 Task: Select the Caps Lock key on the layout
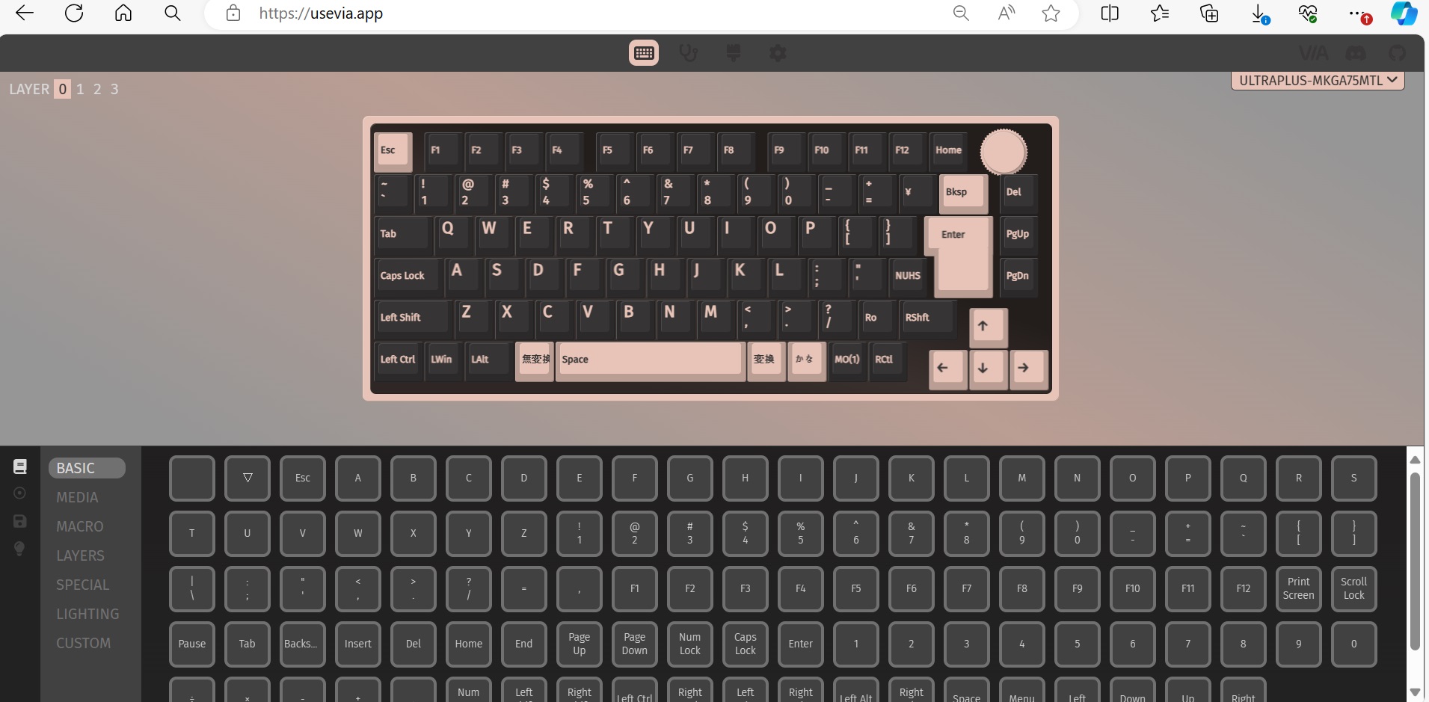click(408, 277)
